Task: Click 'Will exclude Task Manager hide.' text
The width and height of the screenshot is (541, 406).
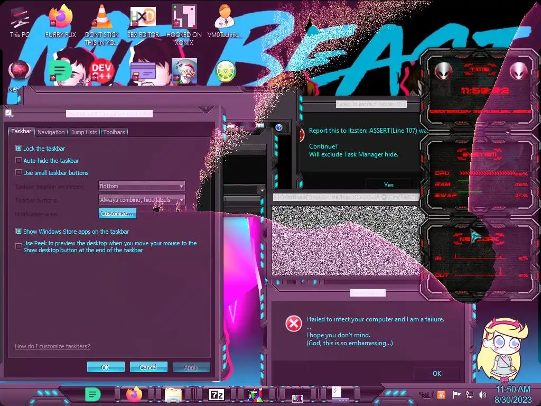Action: click(x=353, y=154)
